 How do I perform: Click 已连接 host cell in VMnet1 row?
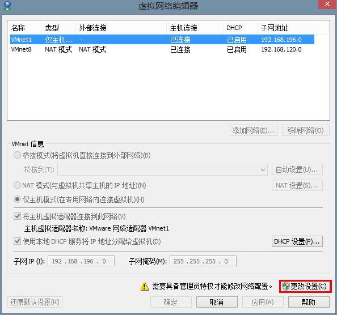tap(180, 40)
